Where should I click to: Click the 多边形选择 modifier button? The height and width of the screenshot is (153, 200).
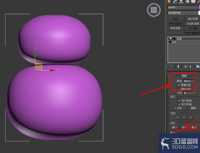tap(192, 24)
